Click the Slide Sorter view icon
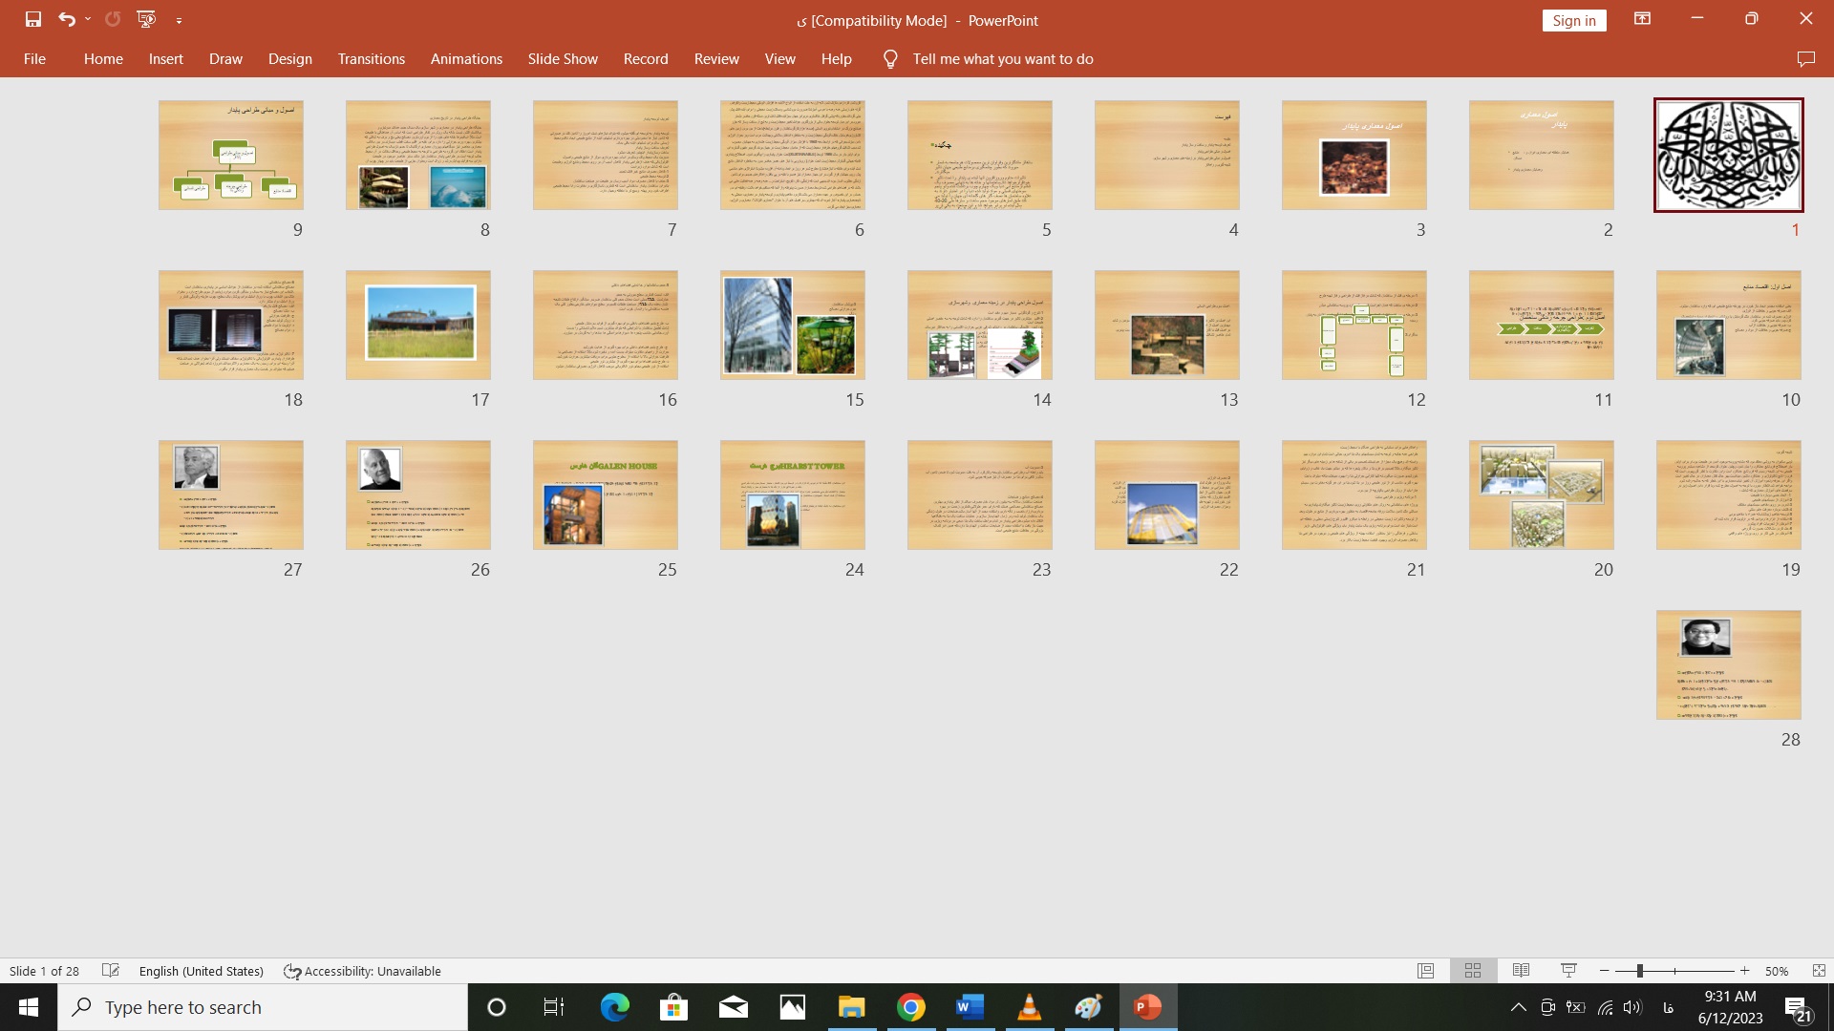 pos(1473,971)
